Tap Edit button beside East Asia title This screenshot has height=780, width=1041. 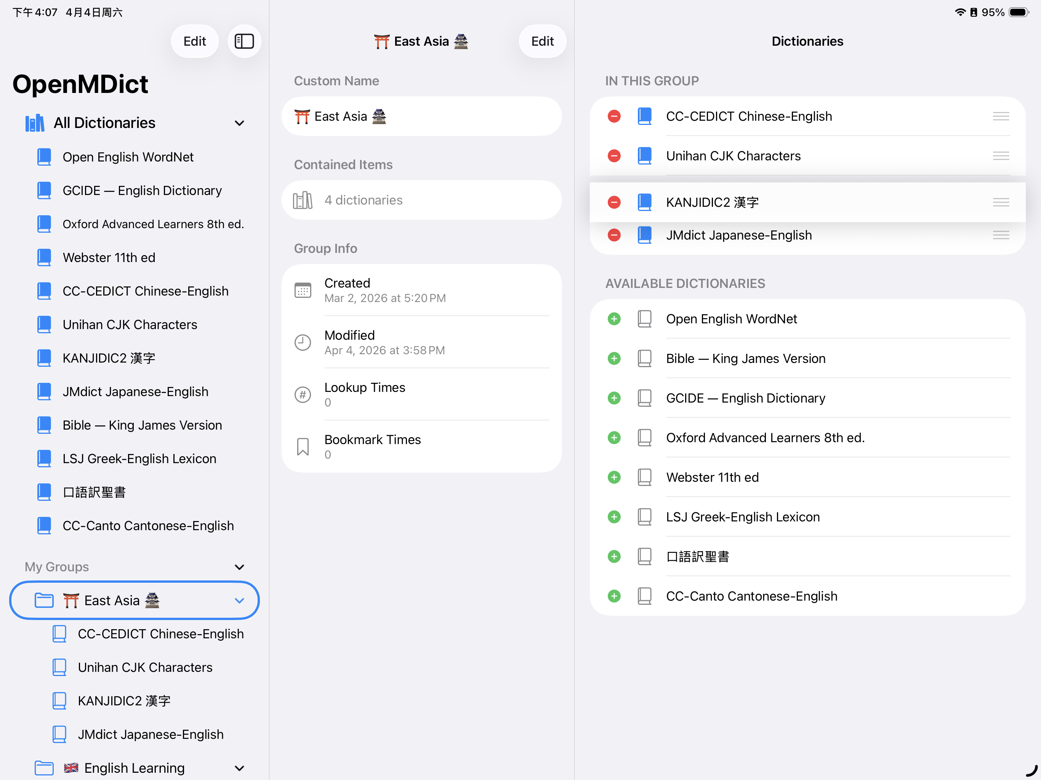click(x=542, y=42)
